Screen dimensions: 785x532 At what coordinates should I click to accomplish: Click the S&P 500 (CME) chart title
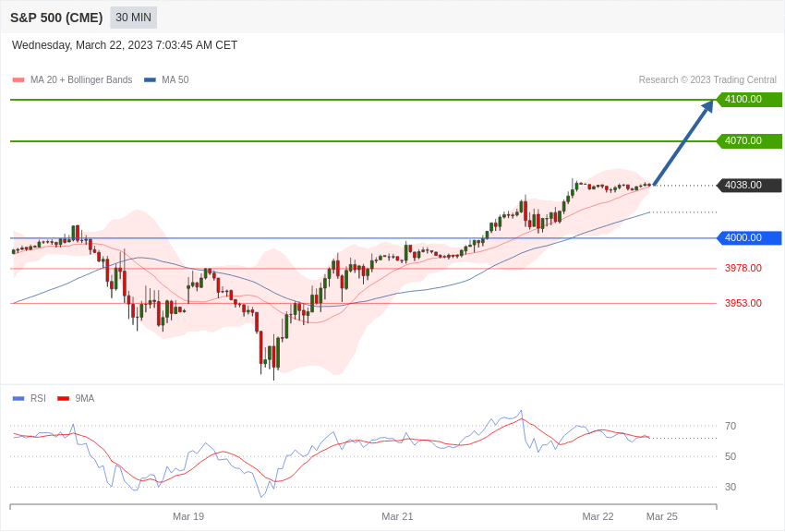[56, 18]
